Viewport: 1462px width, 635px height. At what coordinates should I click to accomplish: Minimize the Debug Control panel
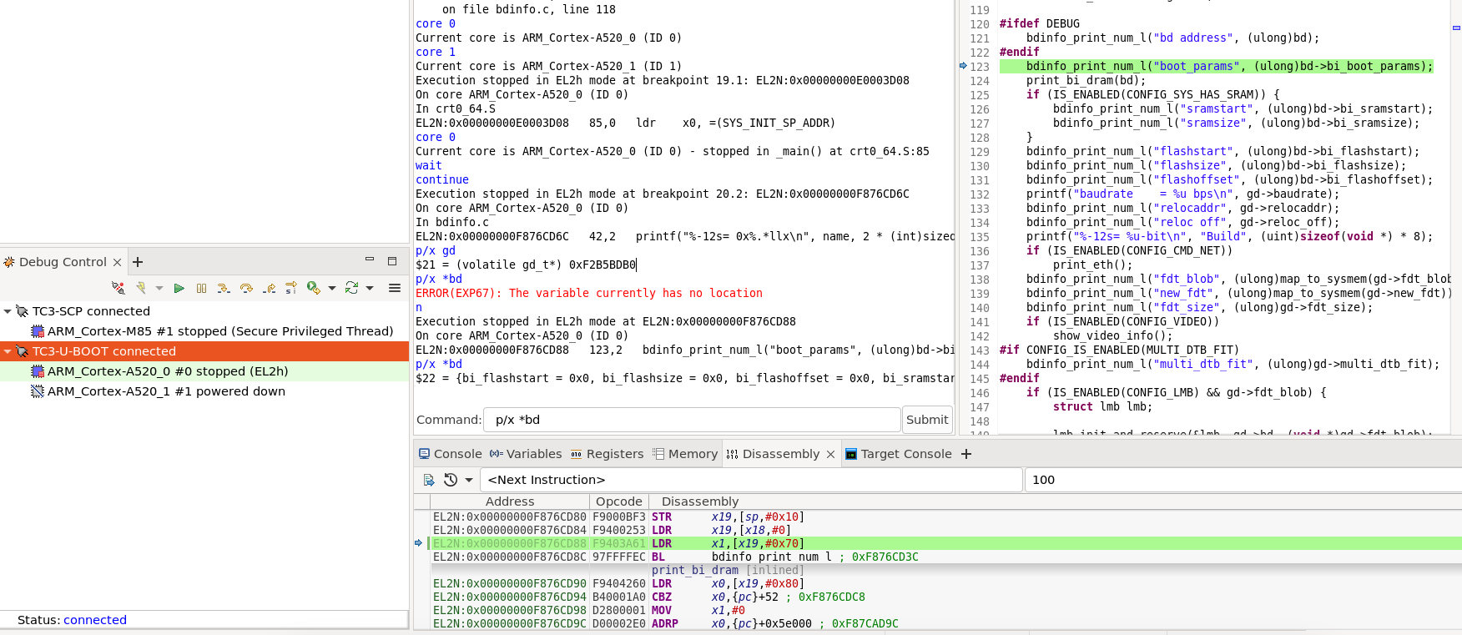pyautogui.click(x=370, y=260)
